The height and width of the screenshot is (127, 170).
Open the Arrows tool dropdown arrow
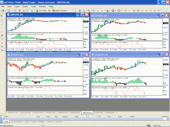(4, 50)
